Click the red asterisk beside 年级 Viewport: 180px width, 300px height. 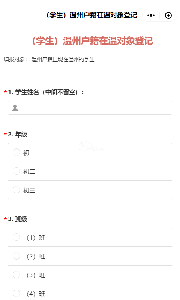pyautogui.click(x=6, y=134)
